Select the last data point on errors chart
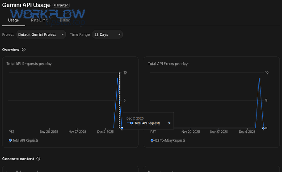 pyautogui.click(x=263, y=128)
